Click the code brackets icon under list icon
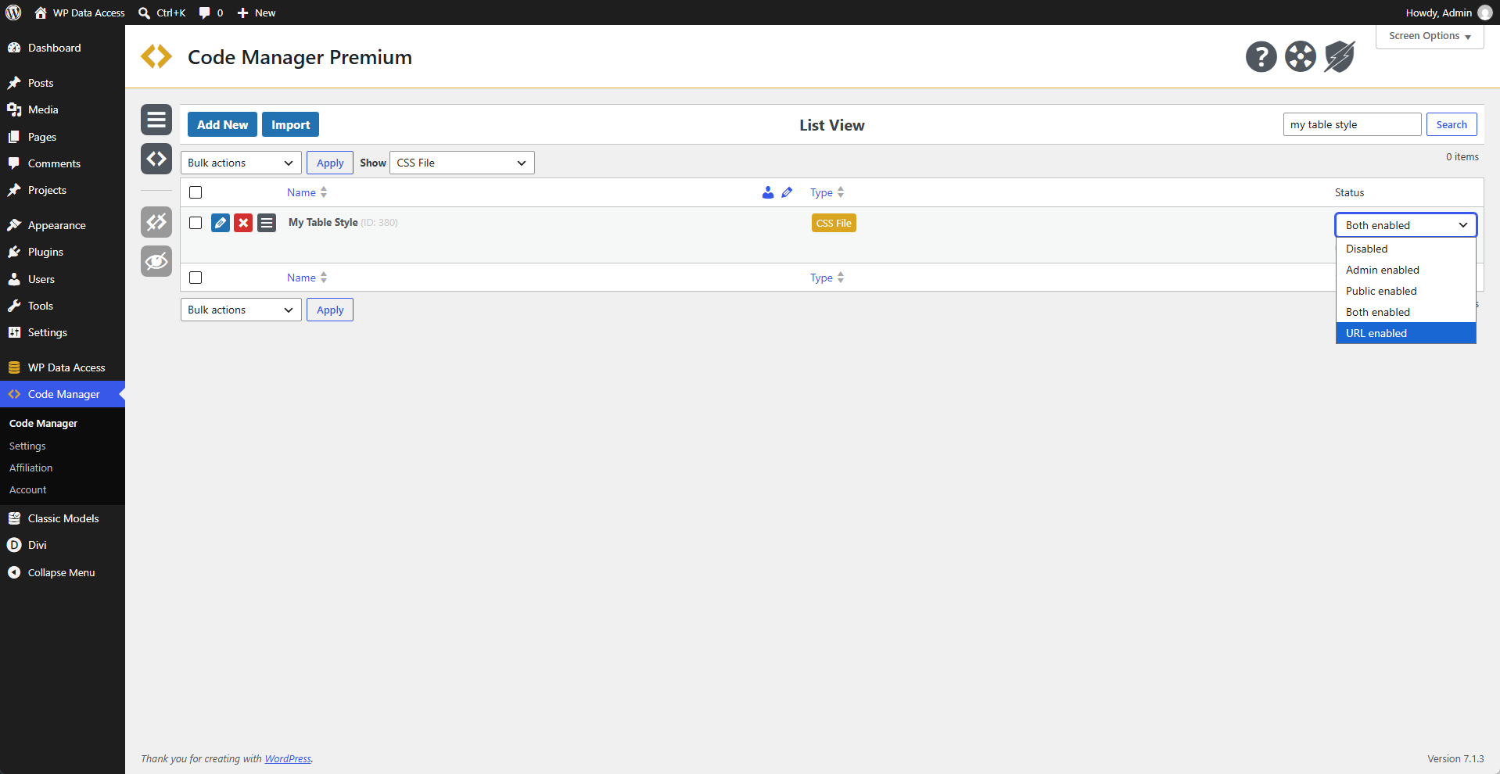The image size is (1500, 774). (x=156, y=159)
